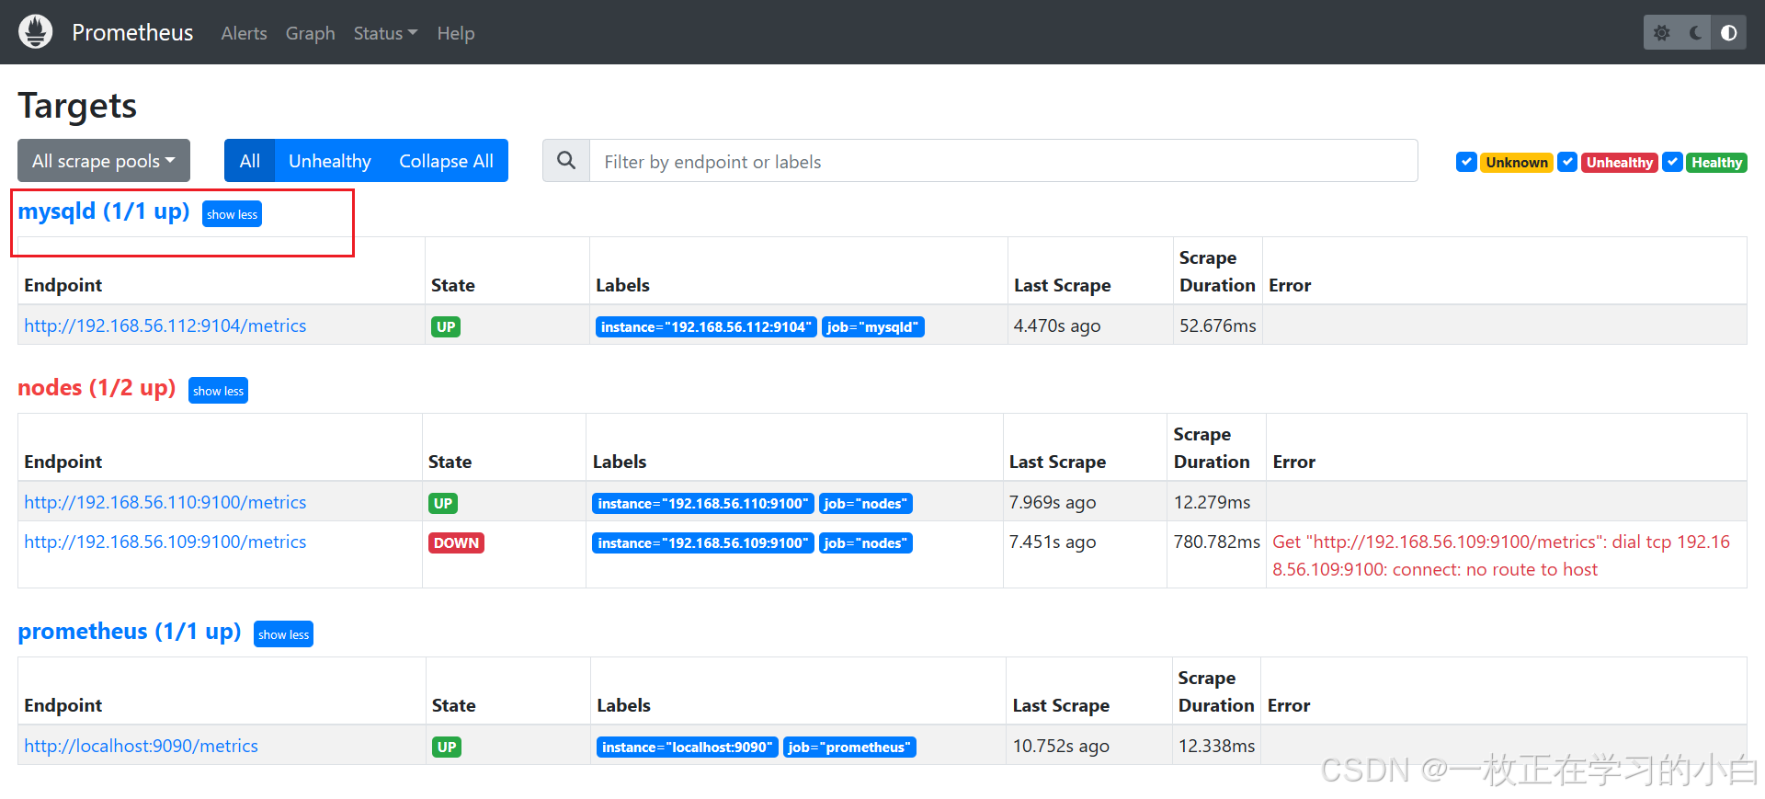This screenshot has height=799, width=1765.
Task: Select the auto contrast theme icon
Action: tap(1729, 33)
